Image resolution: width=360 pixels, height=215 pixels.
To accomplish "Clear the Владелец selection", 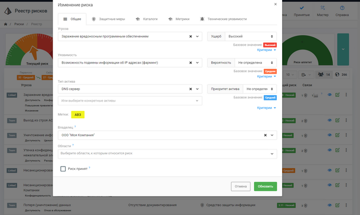I will 265,135.
